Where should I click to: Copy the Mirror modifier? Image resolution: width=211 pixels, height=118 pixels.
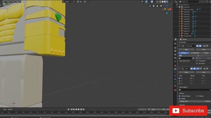pyautogui.click(x=203, y=72)
